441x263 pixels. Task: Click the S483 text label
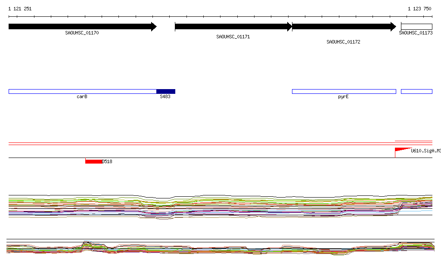165,97
